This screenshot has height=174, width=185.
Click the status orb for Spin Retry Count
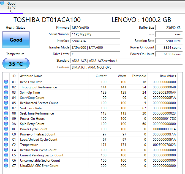click(6, 124)
